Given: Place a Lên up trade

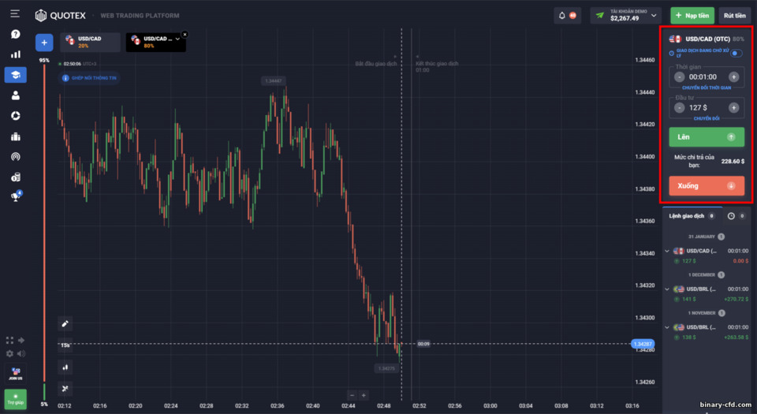Looking at the screenshot, I should (707, 137).
